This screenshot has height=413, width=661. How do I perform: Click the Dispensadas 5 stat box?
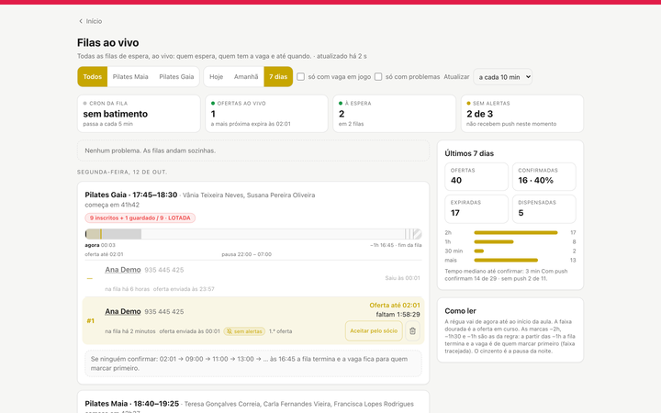(x=544, y=209)
